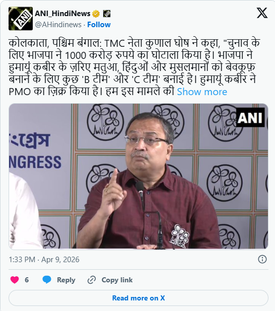Open the ANI_HindiNews display name
275x311 pixels.
(62, 14)
